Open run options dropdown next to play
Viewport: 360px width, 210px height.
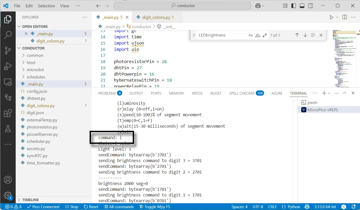(337, 17)
